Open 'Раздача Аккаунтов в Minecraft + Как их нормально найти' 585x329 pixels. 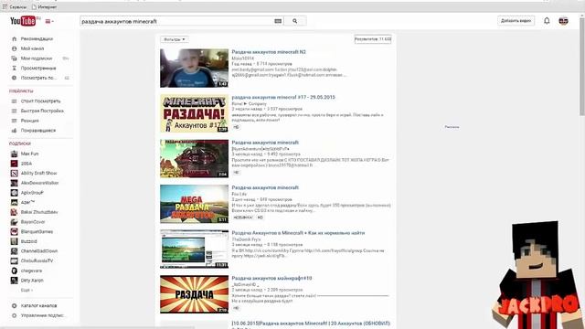point(298,233)
